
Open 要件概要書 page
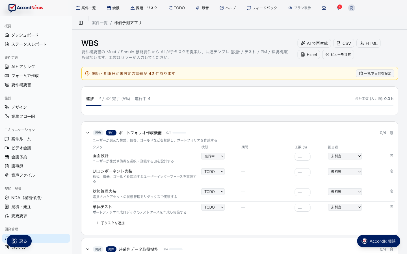point(36,85)
